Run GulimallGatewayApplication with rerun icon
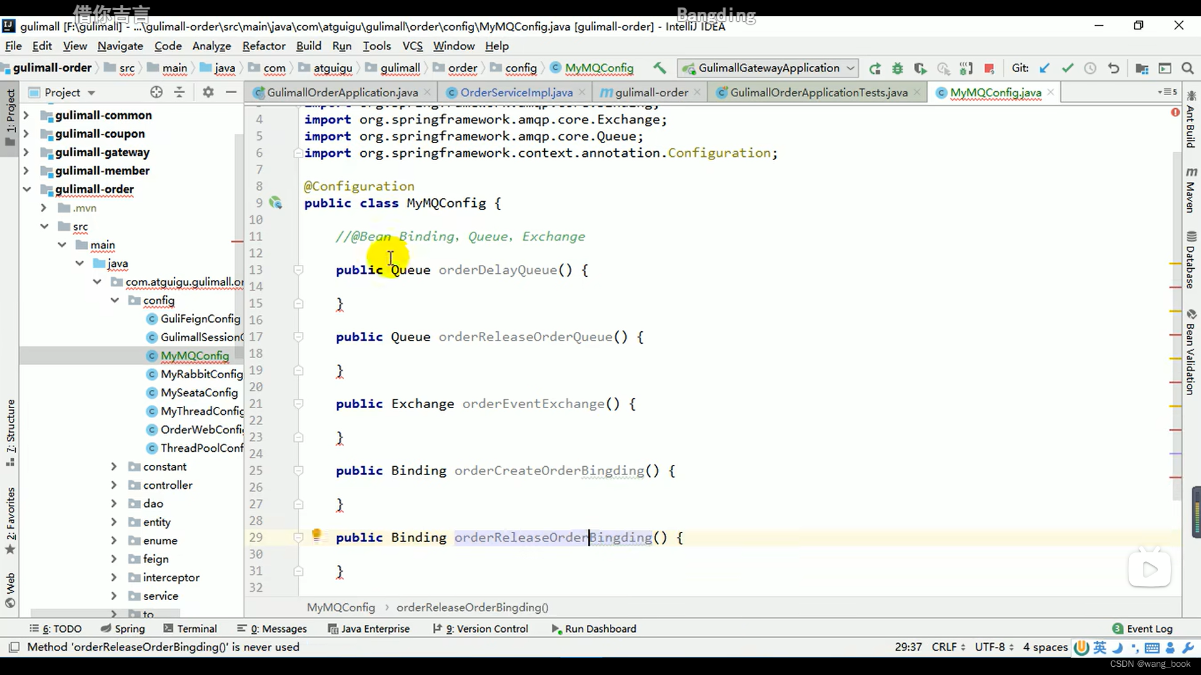1201x675 pixels. [875, 68]
